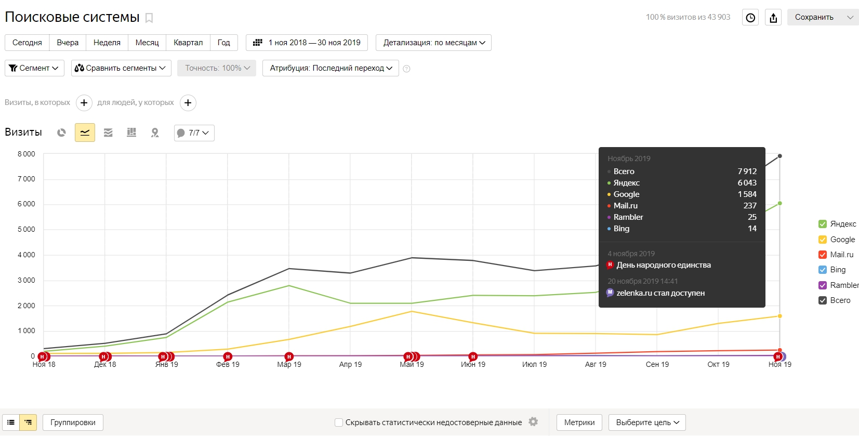This screenshot has height=436, width=859.
Task: Switch to flat list view icon
Action: click(11, 422)
